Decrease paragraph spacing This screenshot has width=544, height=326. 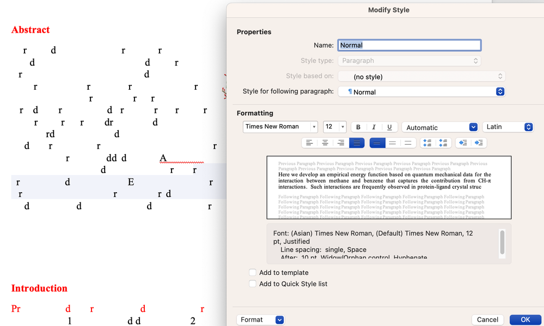(x=443, y=143)
